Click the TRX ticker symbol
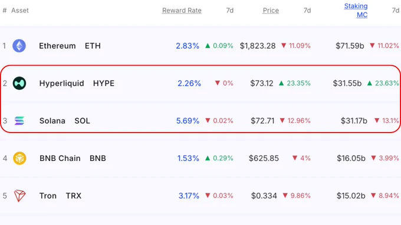 click(74, 196)
